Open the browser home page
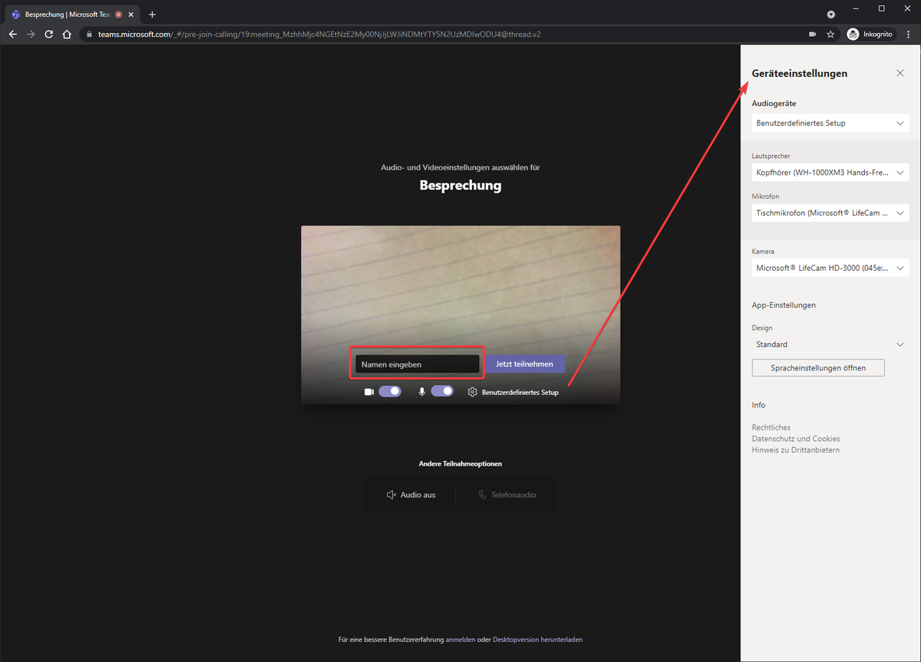The image size is (921, 662). [x=67, y=35]
